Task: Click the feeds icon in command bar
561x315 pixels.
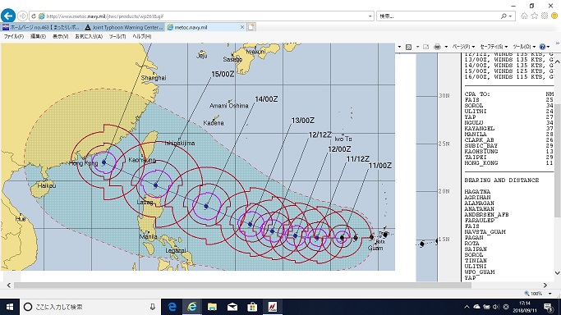Action: click(408, 47)
